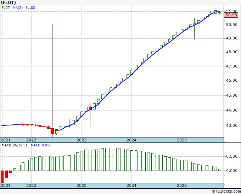Click the 47.00 price axis label
241x194 pixels.
232,66
